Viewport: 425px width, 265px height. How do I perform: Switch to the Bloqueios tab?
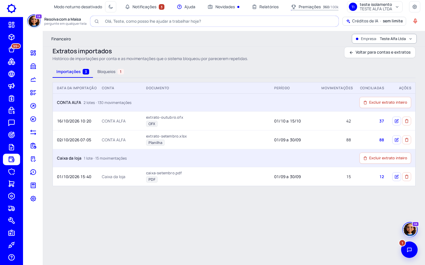coord(110,72)
